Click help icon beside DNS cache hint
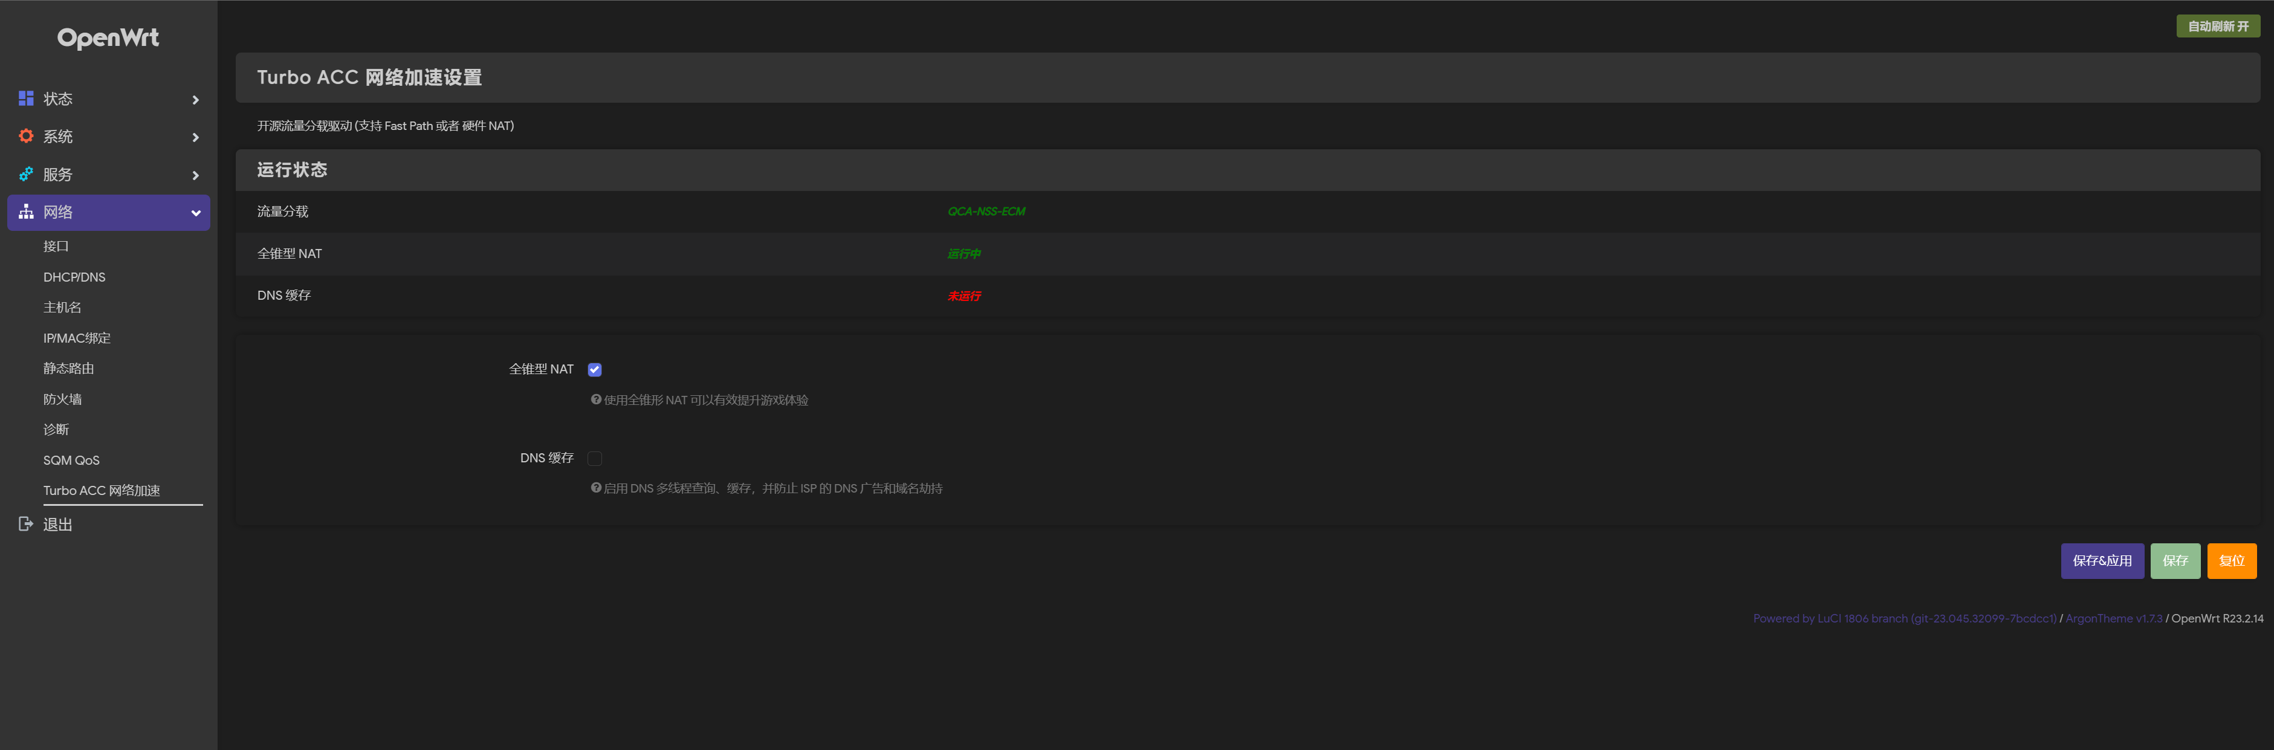This screenshot has height=750, width=2274. [x=596, y=488]
